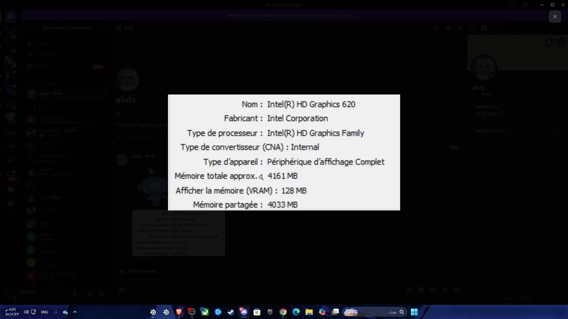Screen dimensions: 568x319
Task: Expand hidden system tray icons chevron
Action: pyautogui.click(x=75, y=312)
